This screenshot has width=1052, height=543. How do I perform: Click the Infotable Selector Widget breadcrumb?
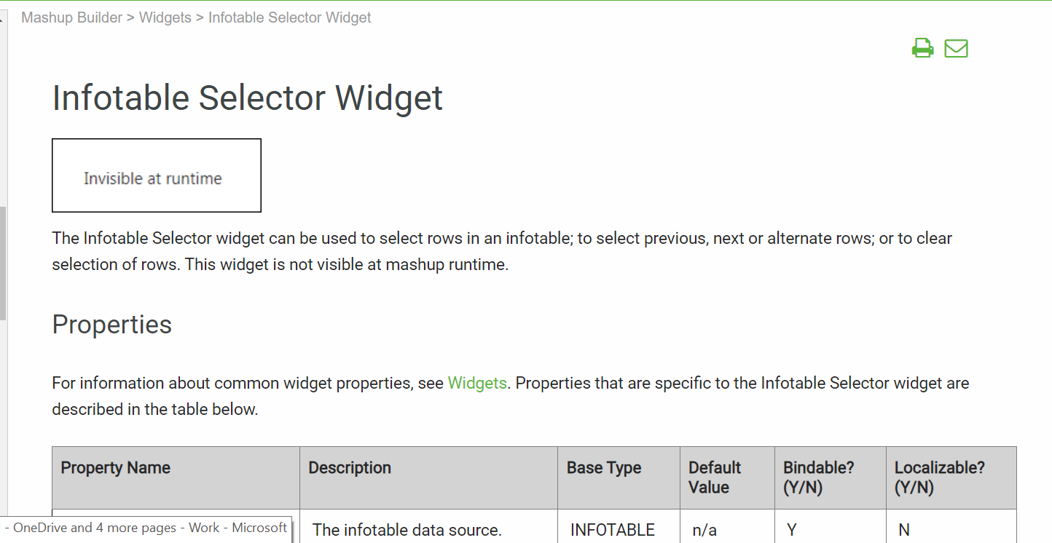pos(290,17)
